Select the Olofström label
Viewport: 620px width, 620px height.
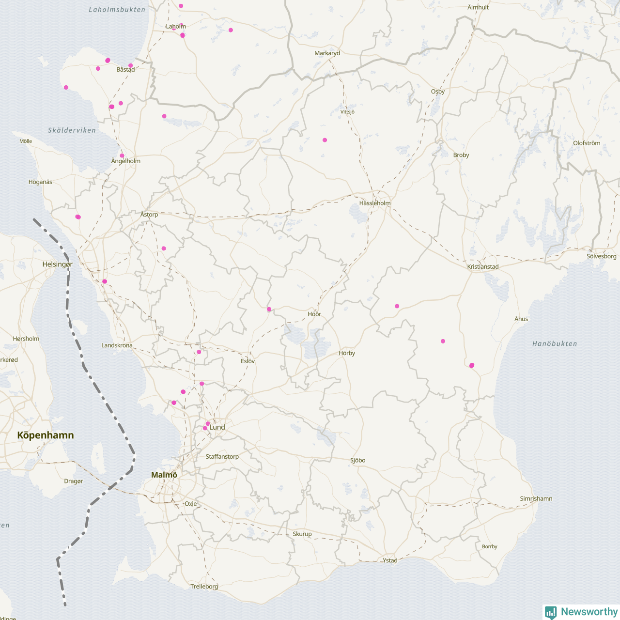[587, 143]
